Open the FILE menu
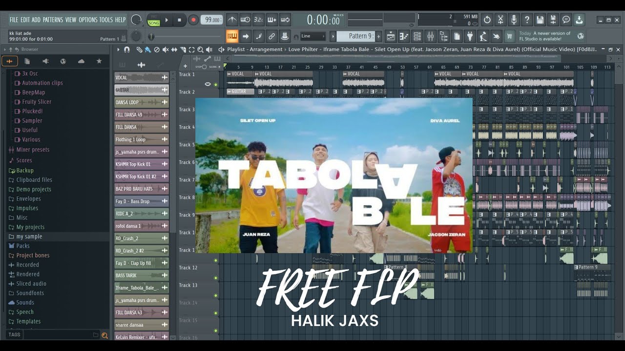The width and height of the screenshot is (625, 351). (x=14, y=19)
